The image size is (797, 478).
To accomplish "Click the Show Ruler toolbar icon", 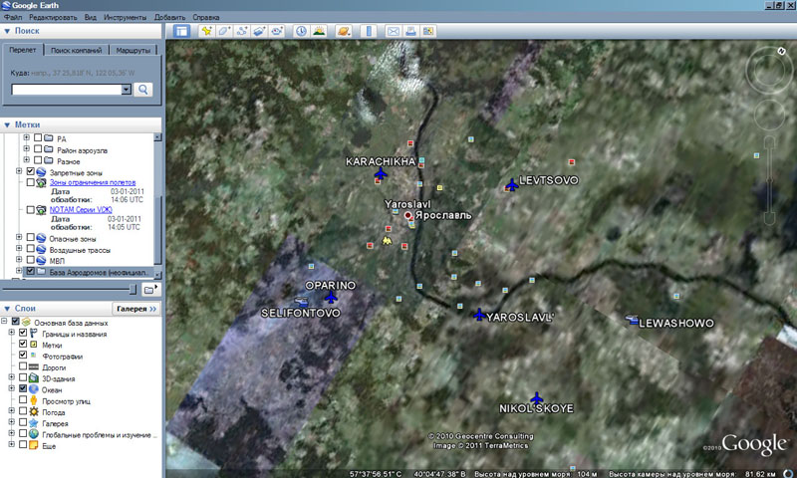I will coord(368,31).
